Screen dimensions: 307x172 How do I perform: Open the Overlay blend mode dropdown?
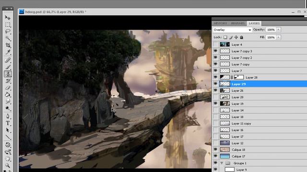click(232, 30)
